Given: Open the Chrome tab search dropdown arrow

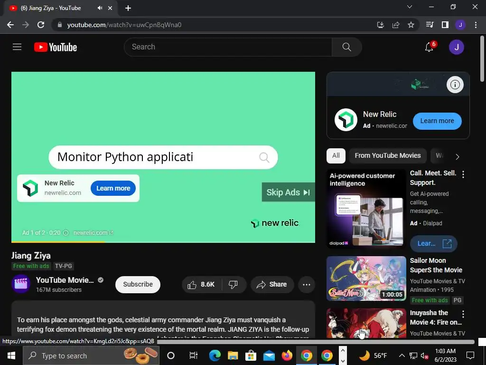Looking at the screenshot, I should click(x=410, y=7).
